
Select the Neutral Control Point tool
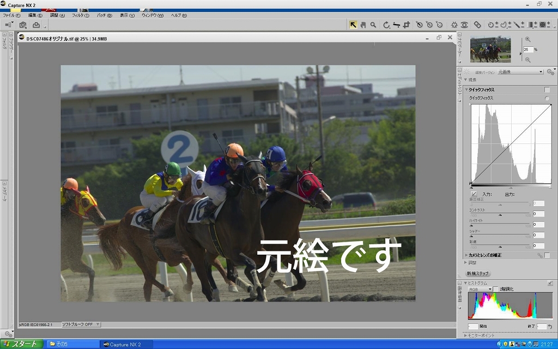[429, 25]
